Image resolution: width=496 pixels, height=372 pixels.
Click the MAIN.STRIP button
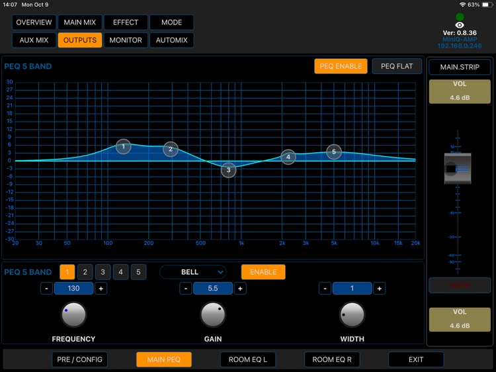(460, 67)
